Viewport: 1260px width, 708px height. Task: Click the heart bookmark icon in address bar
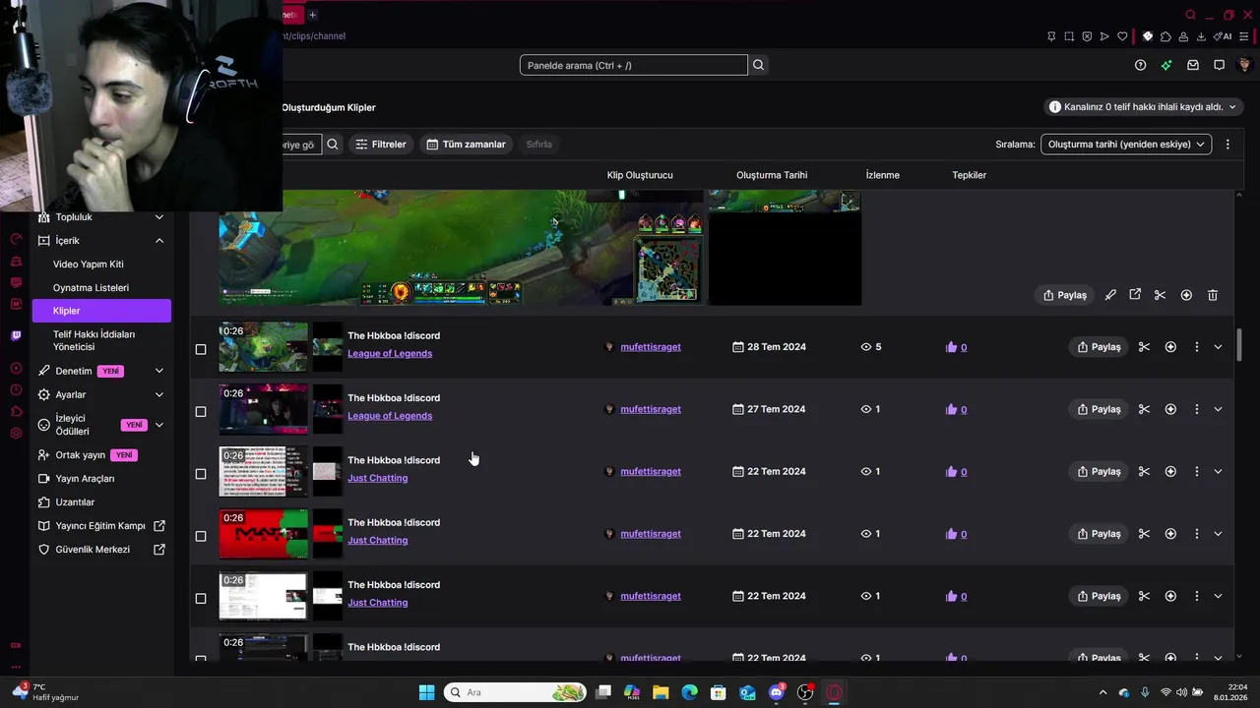1122,36
